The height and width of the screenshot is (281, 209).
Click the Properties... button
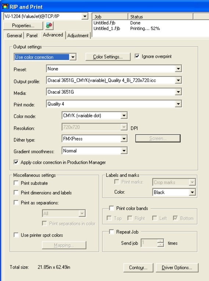click(x=23, y=26)
